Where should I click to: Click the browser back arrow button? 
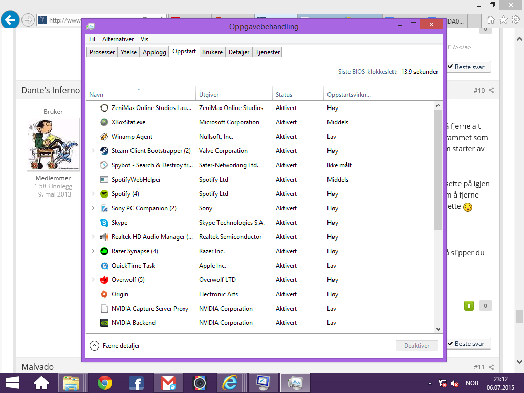pos(10,20)
